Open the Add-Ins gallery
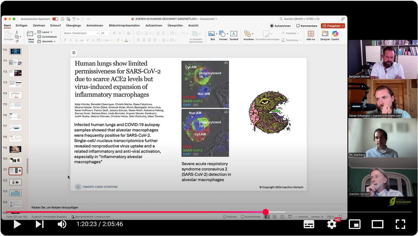Screen dimensions: 418x236 tap(311, 36)
